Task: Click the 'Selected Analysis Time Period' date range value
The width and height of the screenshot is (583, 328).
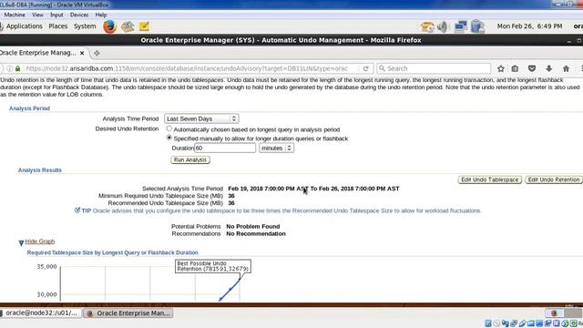Action: point(313,189)
